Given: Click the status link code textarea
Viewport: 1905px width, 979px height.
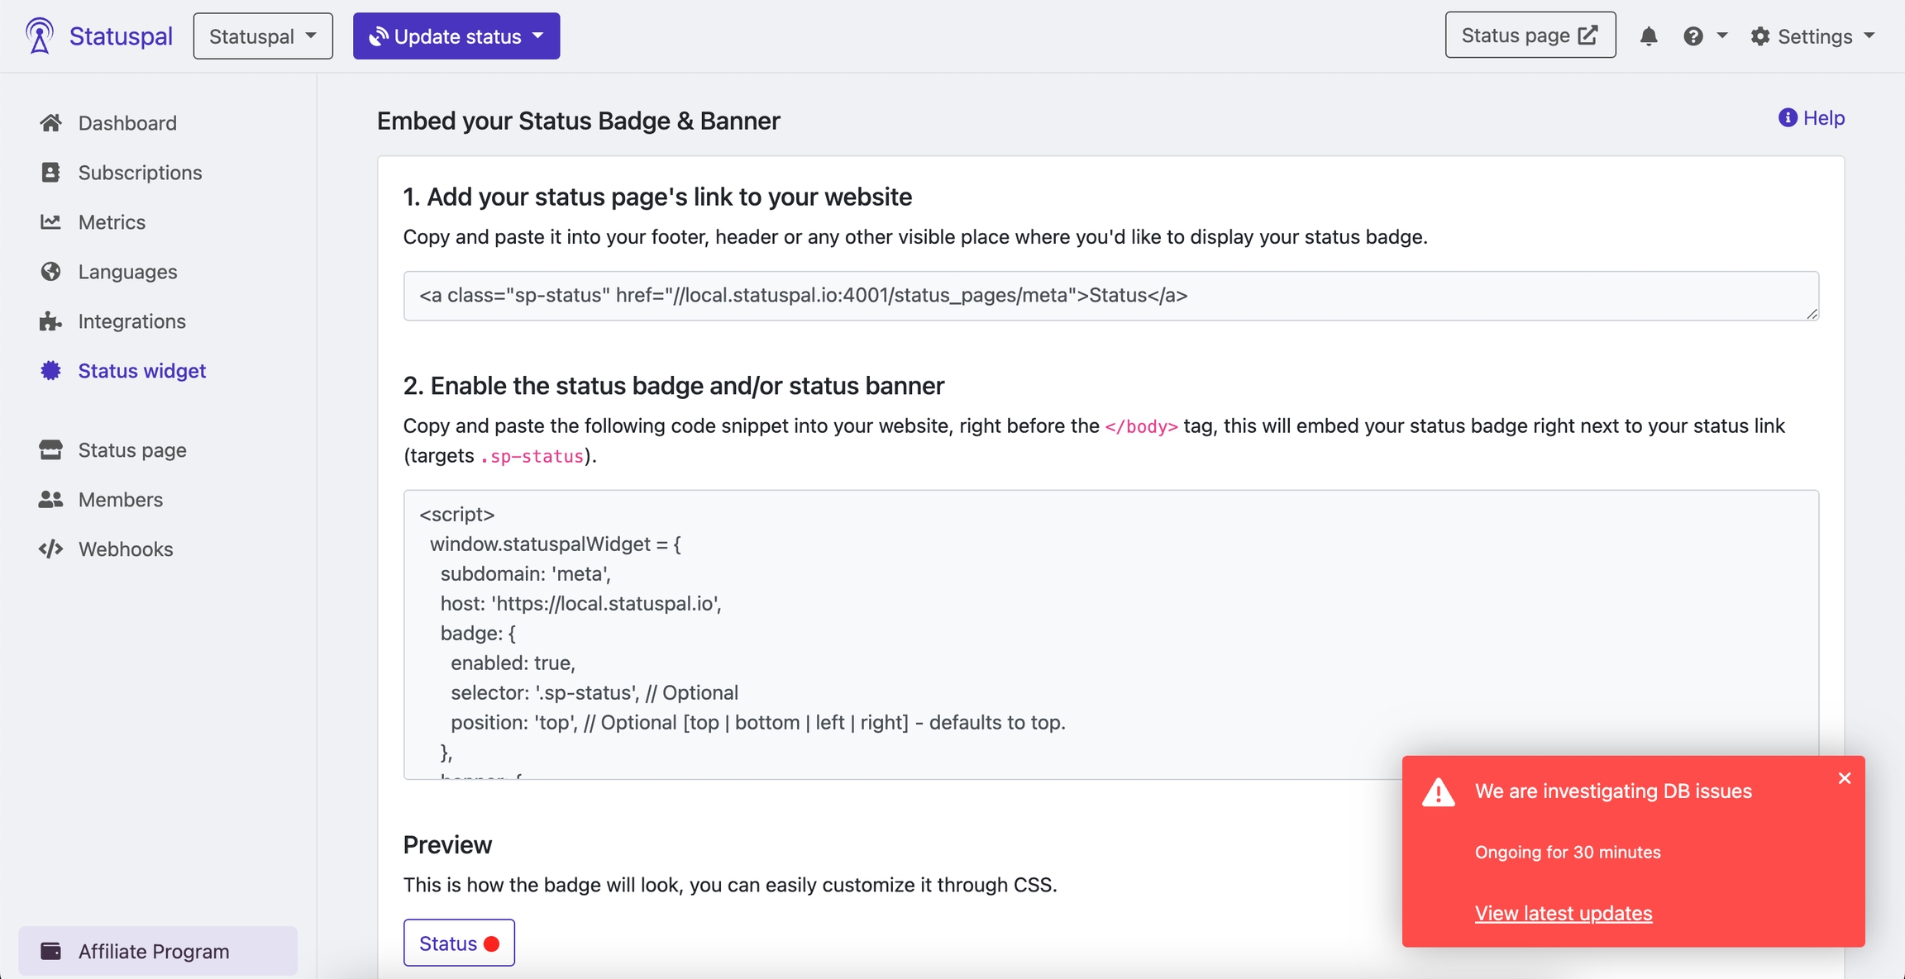Looking at the screenshot, I should pyautogui.click(x=1110, y=296).
